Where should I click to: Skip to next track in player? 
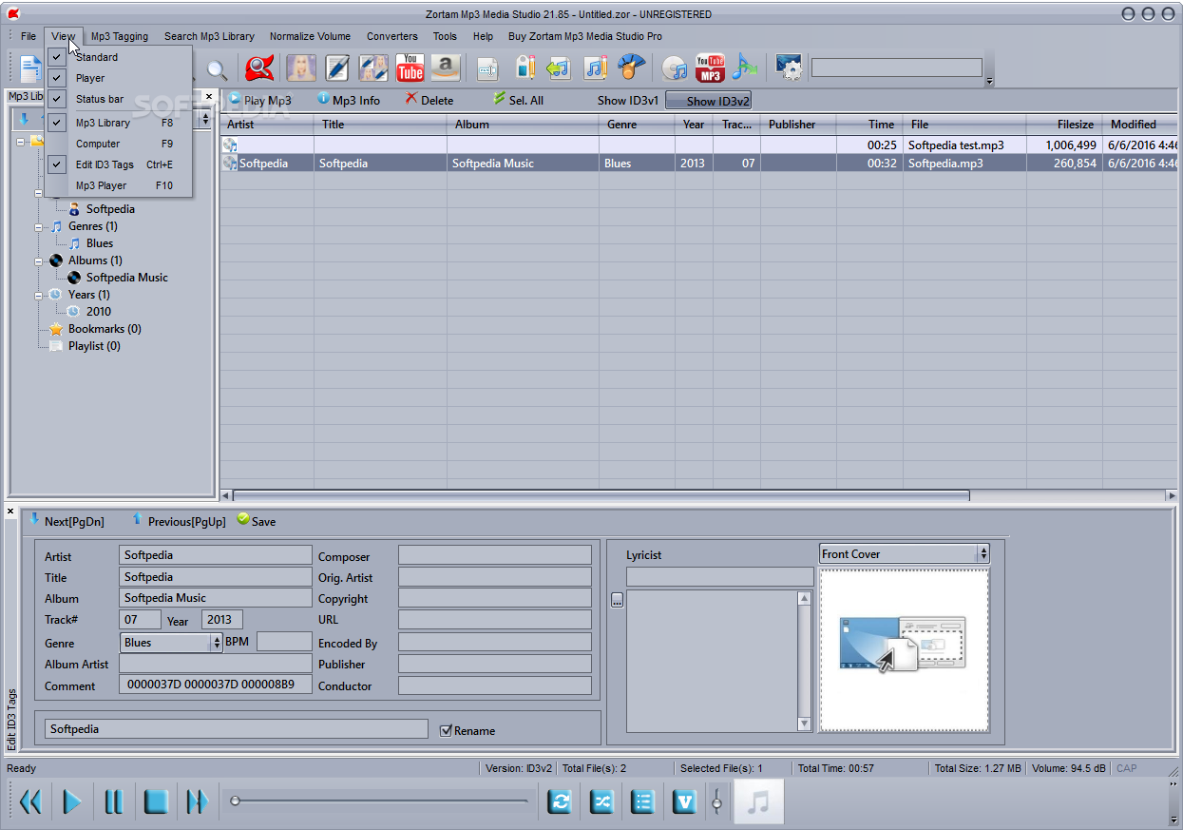[x=197, y=802]
